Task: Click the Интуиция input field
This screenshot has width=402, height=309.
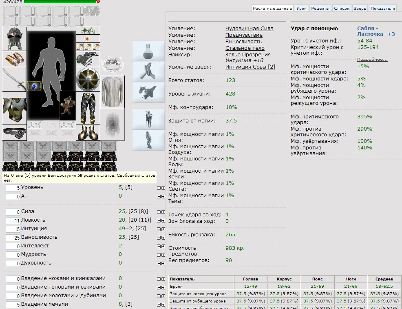Action: click(13, 229)
